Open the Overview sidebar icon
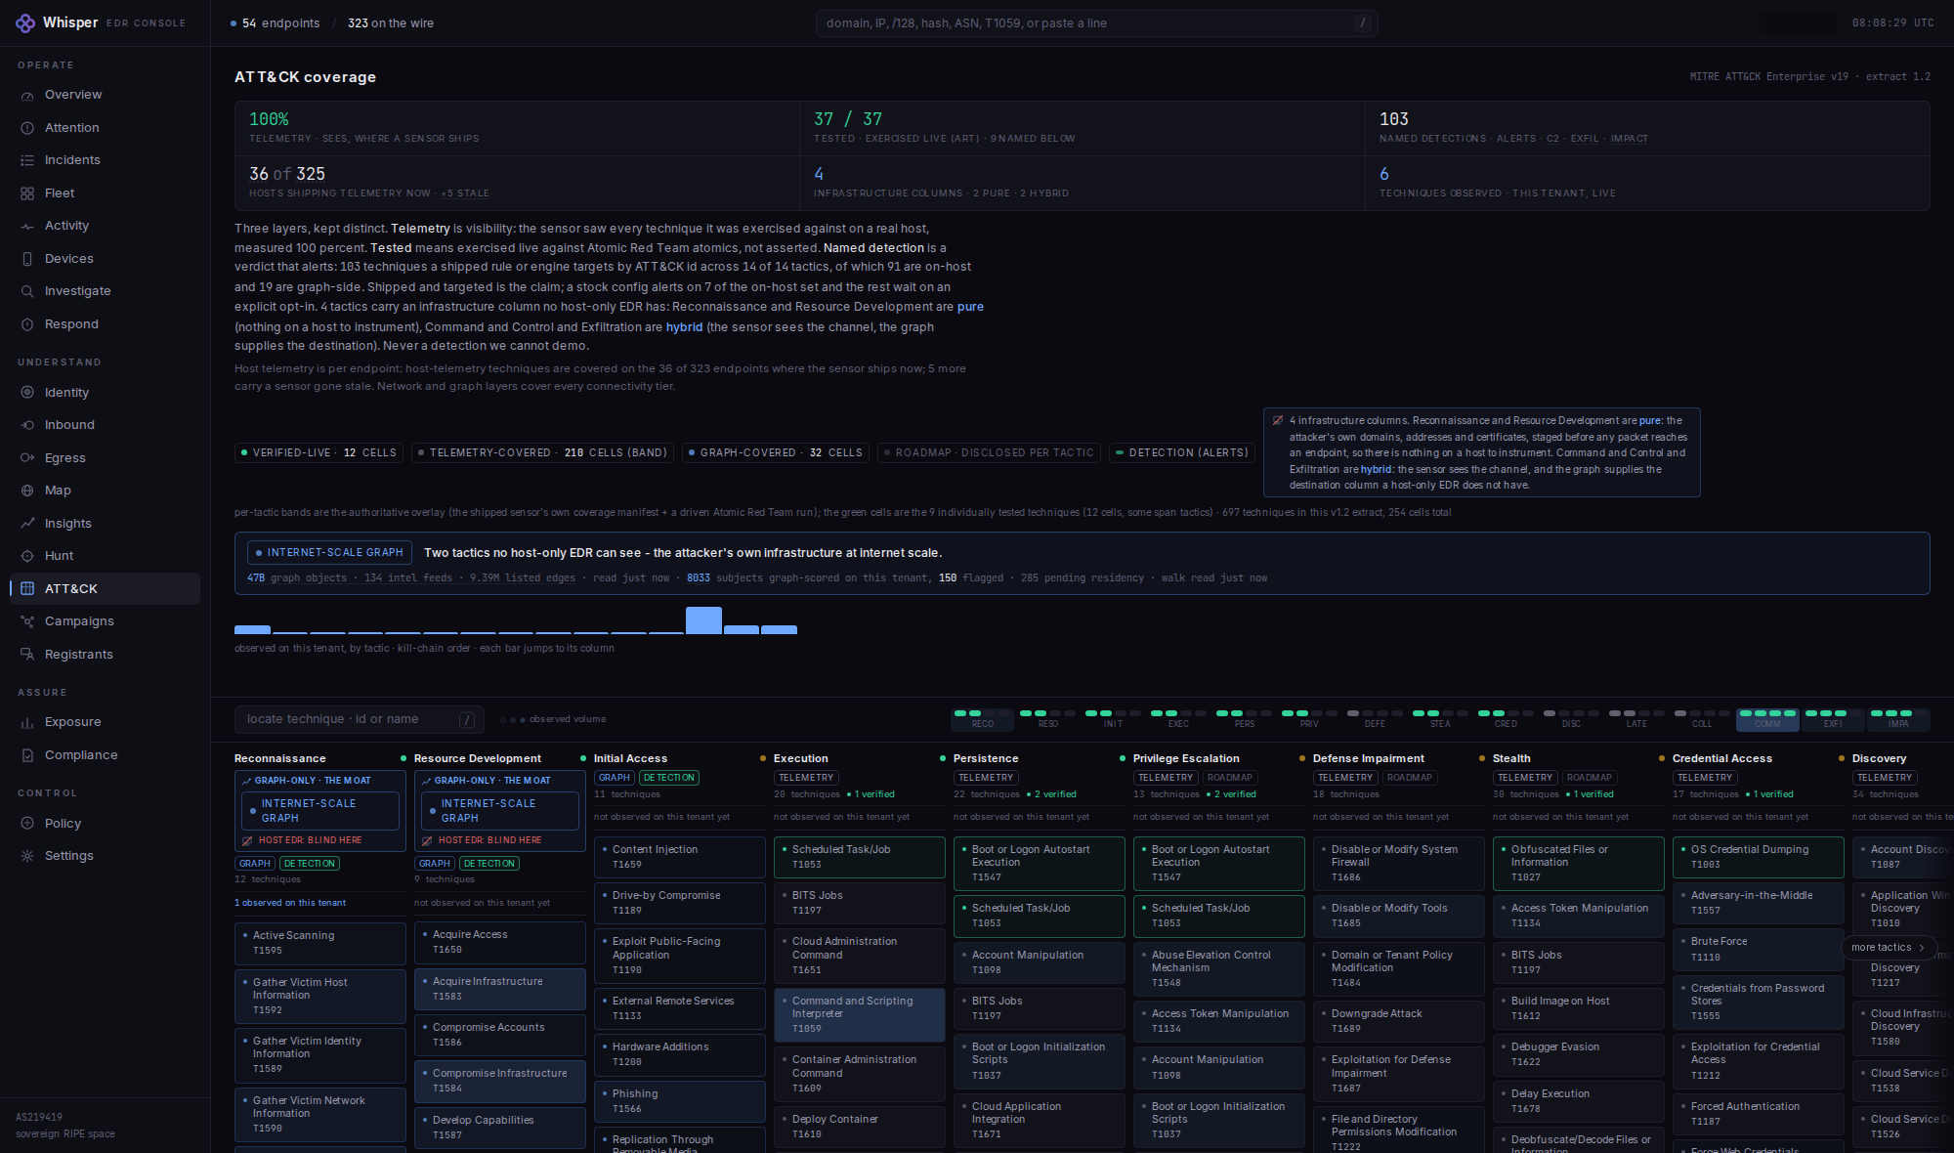 pyautogui.click(x=27, y=95)
